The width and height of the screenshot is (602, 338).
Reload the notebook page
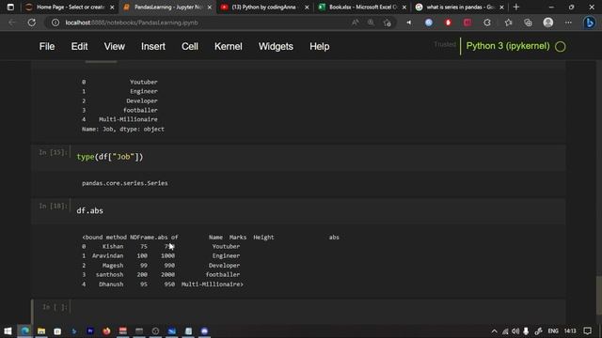[32, 23]
